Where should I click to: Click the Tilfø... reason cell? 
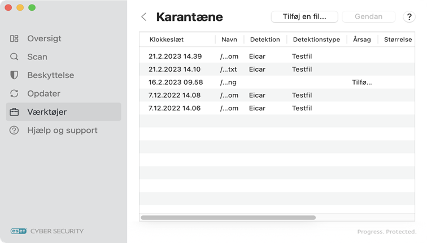[x=362, y=83]
